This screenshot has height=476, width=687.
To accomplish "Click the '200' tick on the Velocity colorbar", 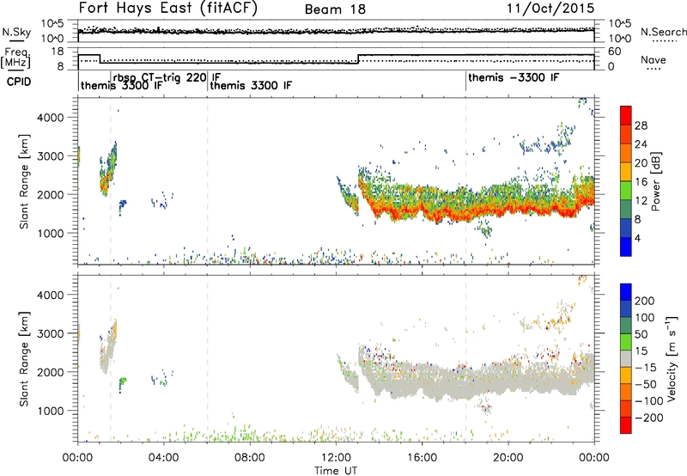I will tap(645, 301).
